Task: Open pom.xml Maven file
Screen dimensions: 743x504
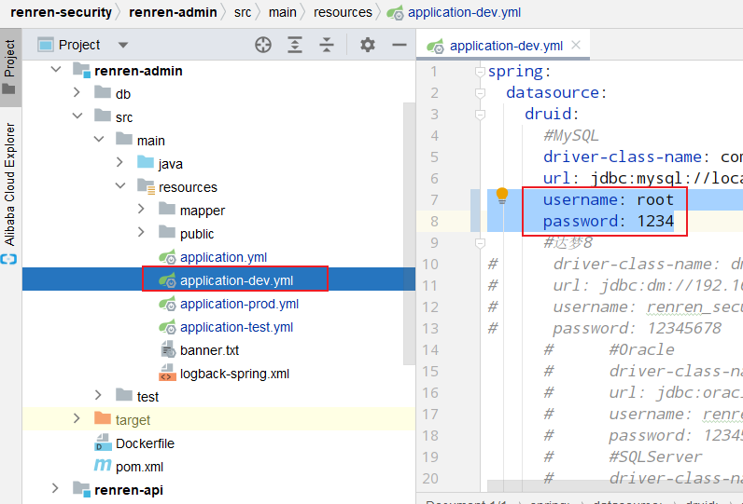Action: pos(139,467)
